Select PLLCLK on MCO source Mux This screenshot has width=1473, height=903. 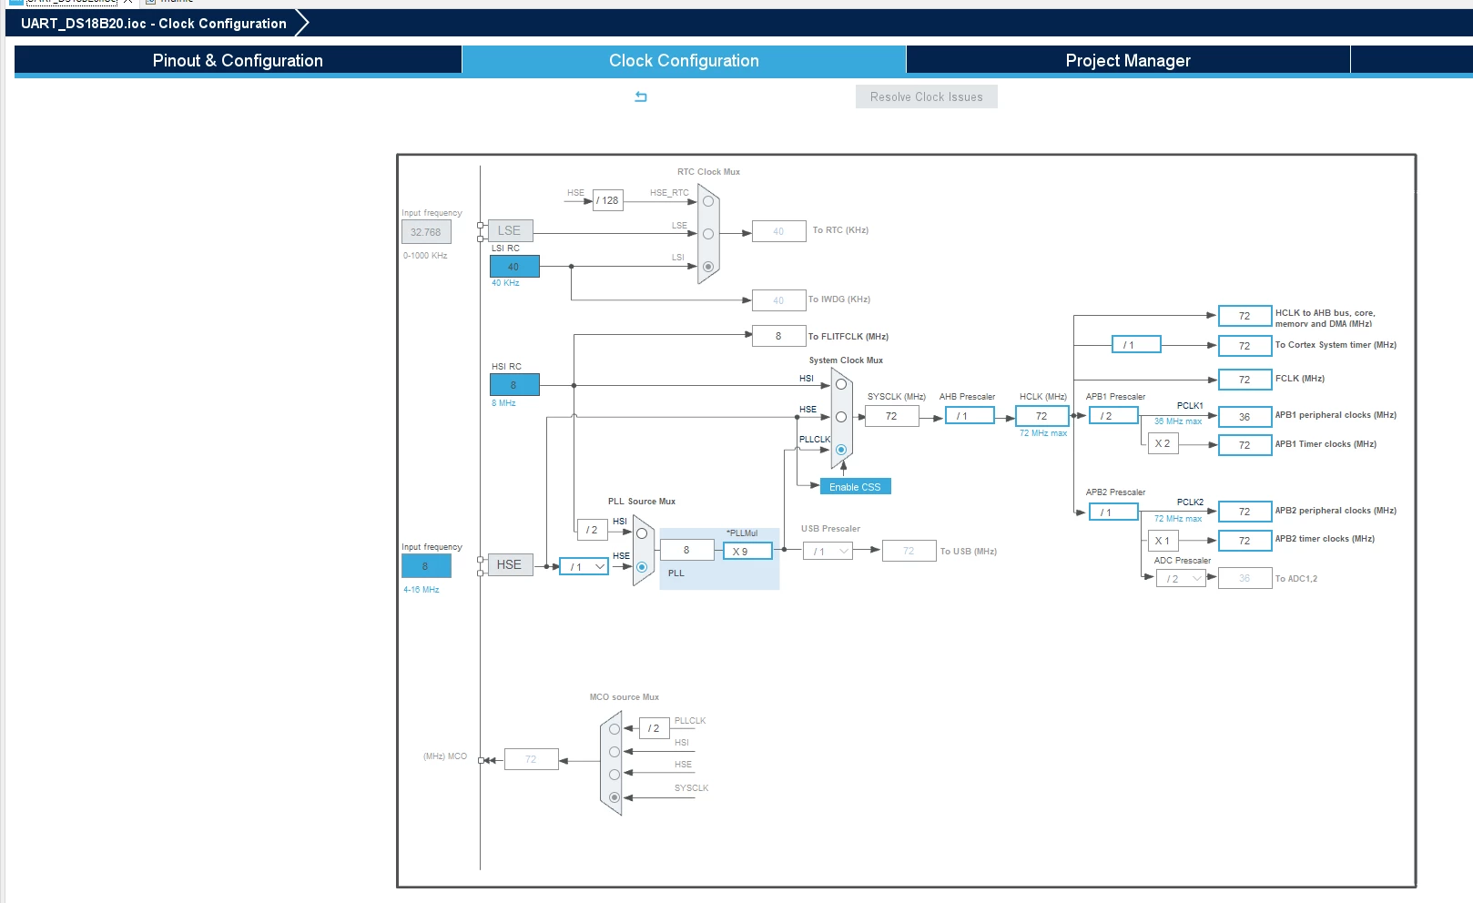[x=615, y=729]
